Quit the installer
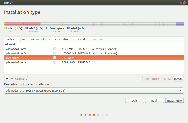This screenshot has height=123, width=188. (x=134, y=101)
